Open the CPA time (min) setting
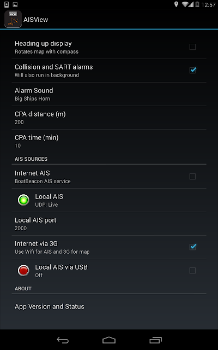This screenshot has width=218, height=350. (x=109, y=141)
